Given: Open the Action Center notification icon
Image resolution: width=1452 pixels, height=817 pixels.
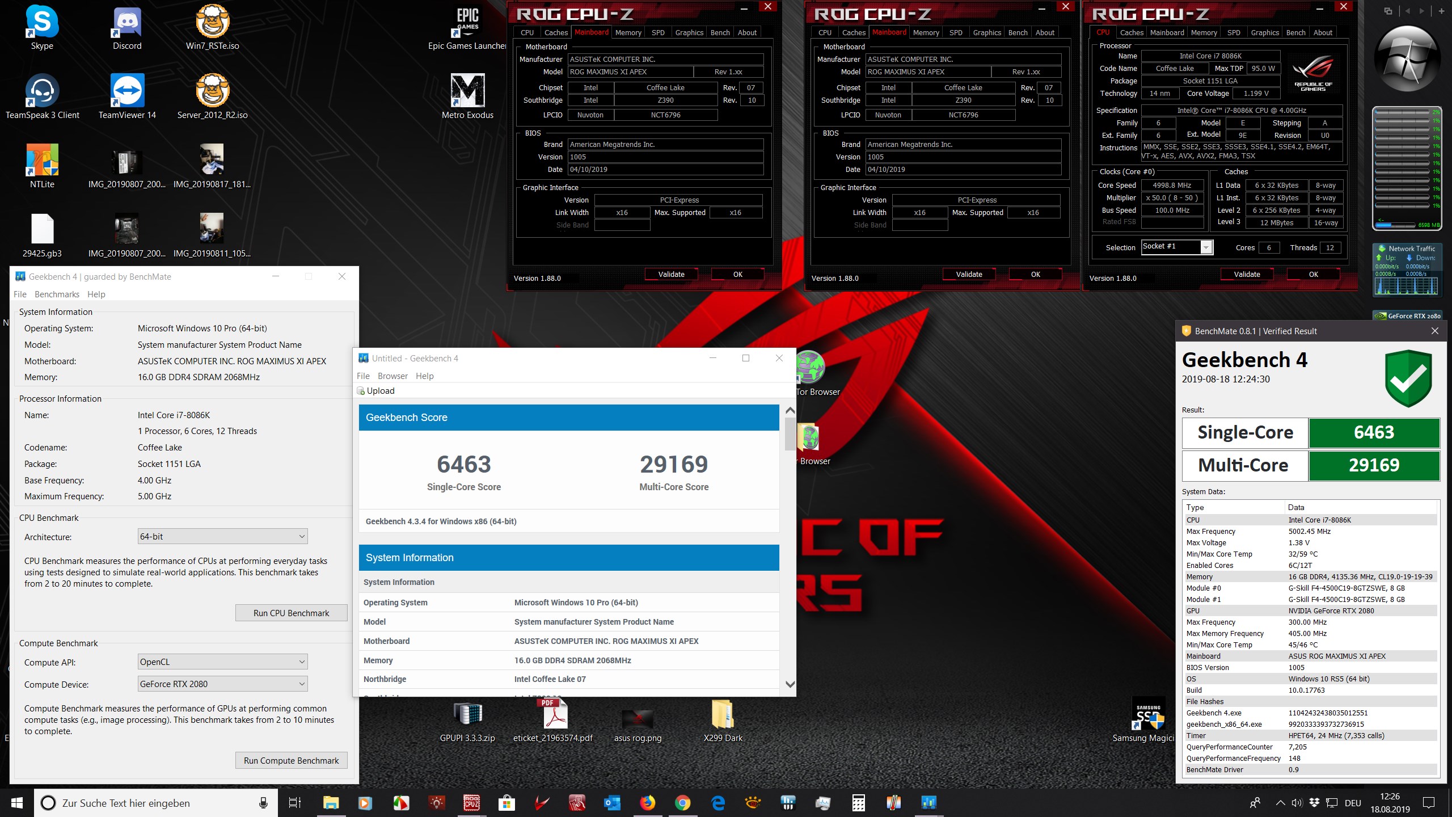Looking at the screenshot, I should pos(1429,803).
